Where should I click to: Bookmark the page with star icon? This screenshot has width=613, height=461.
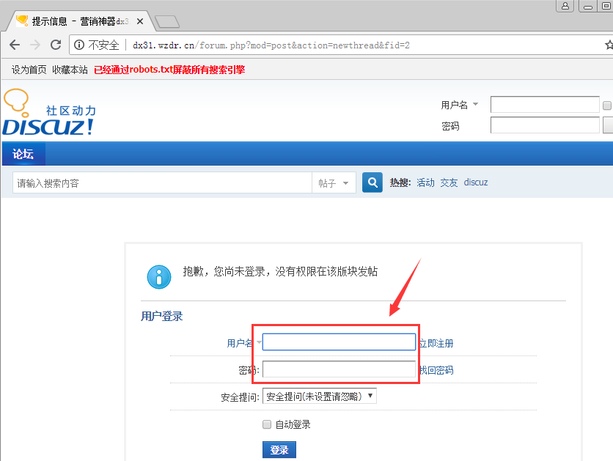coord(608,45)
